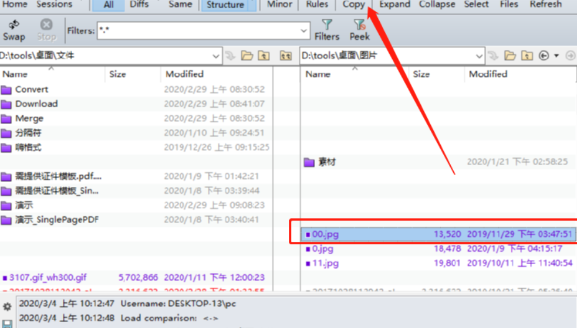Open log settings gear icon
Viewport: 577px width, 328px height.
point(7,307)
